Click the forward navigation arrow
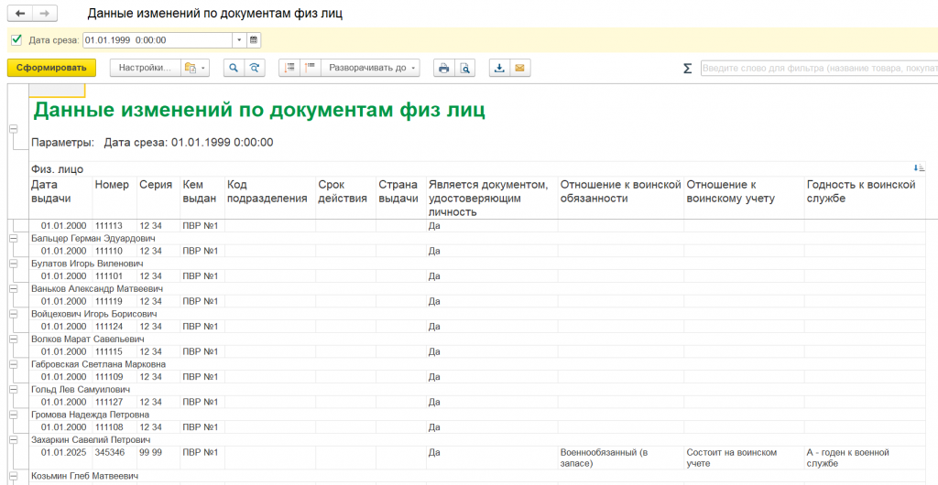Viewport: 938px width, 485px height. coord(43,15)
